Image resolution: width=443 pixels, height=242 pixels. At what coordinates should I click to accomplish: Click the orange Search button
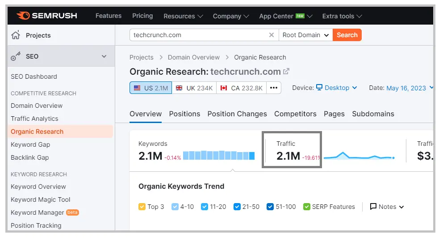347,35
